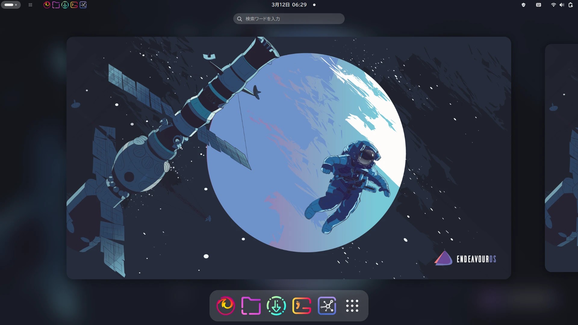Click the search field in overview

coord(289,19)
